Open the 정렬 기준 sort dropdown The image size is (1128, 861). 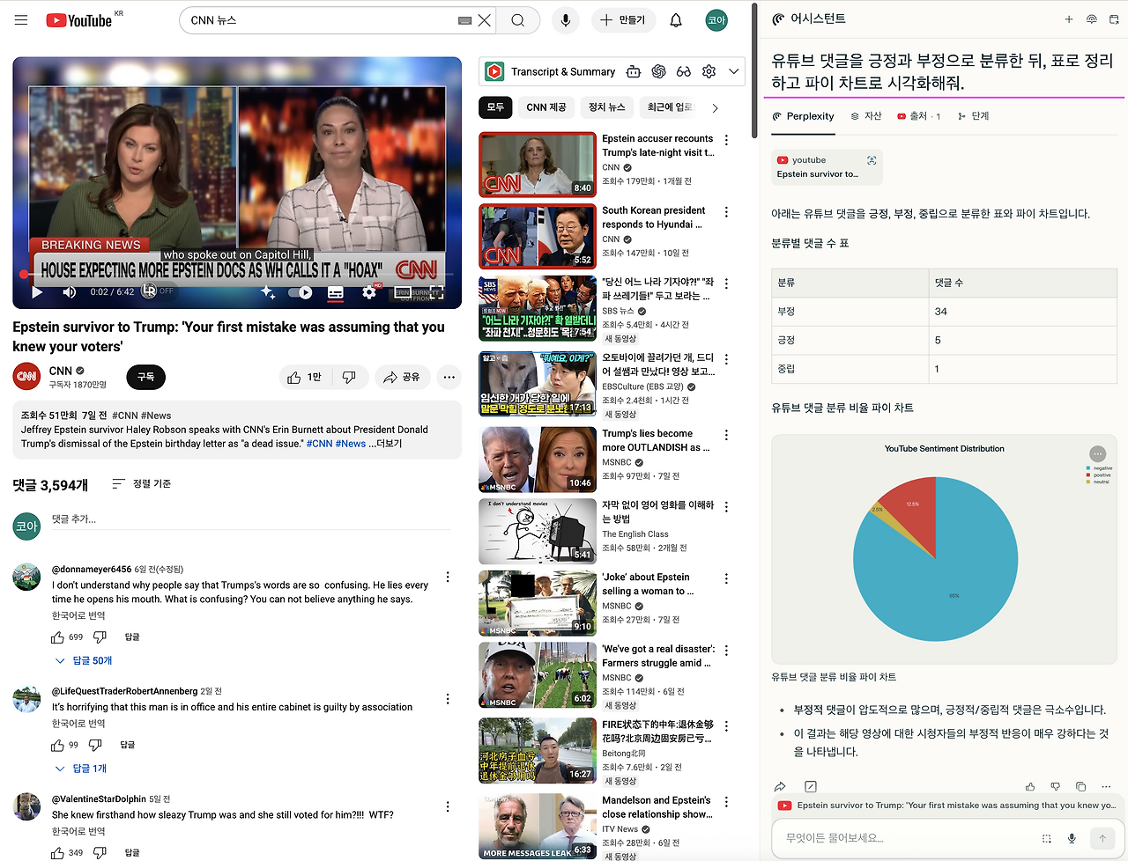pyautogui.click(x=142, y=484)
